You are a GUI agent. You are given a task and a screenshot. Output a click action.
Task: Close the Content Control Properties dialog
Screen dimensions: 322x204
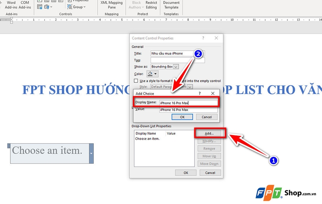tap(216, 38)
